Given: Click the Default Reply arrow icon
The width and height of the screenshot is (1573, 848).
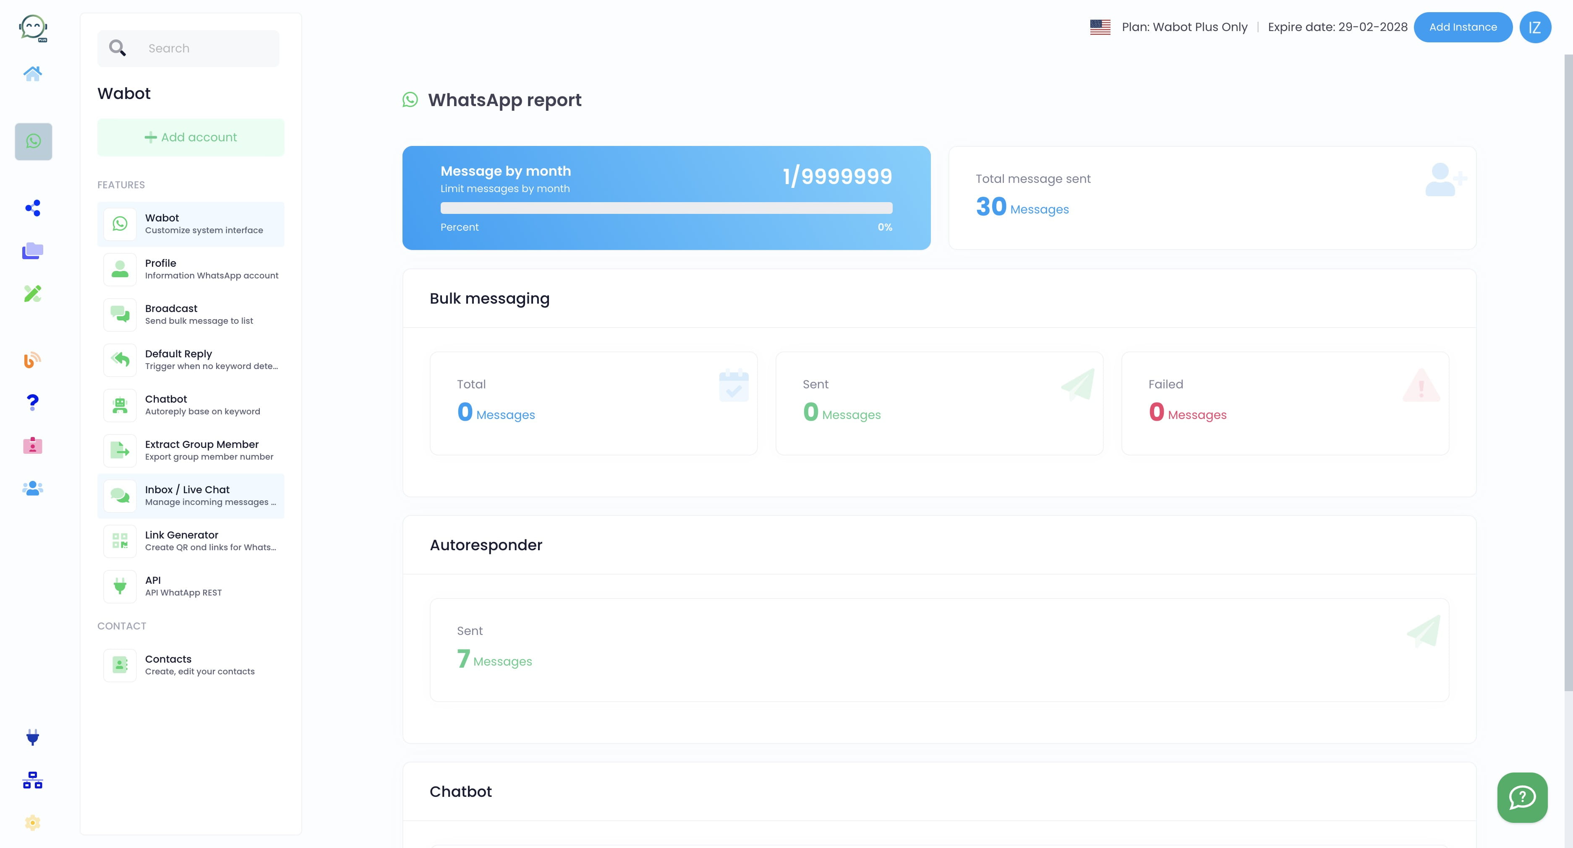Looking at the screenshot, I should [120, 360].
